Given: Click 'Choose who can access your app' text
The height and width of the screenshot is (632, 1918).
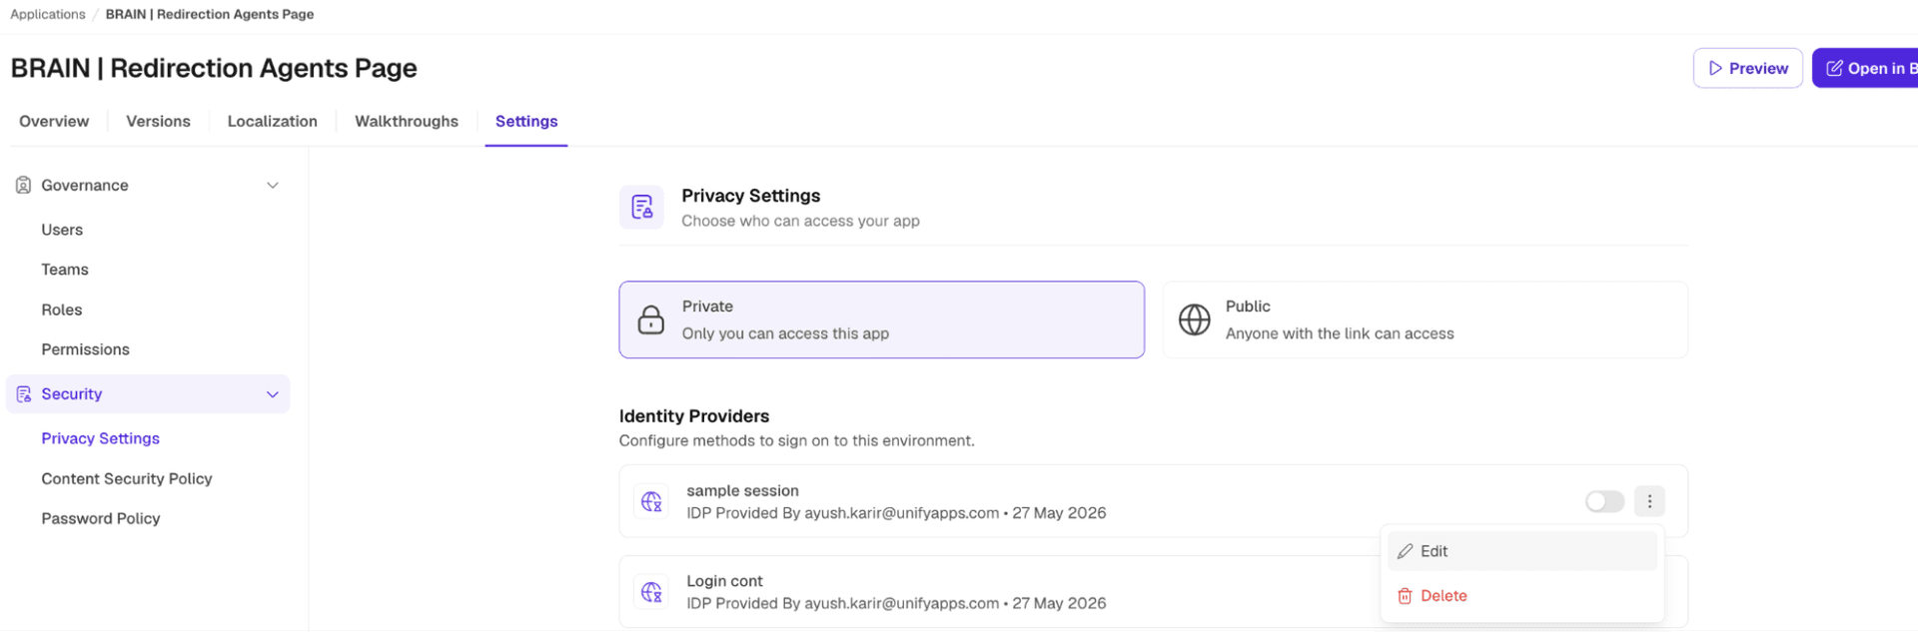Looking at the screenshot, I should [x=800, y=221].
